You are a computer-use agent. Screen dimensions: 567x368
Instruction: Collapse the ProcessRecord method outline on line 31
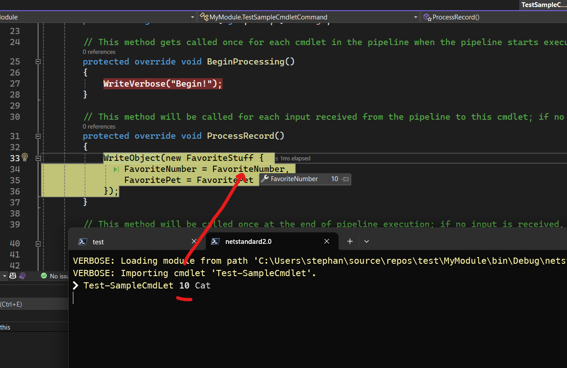(x=38, y=136)
